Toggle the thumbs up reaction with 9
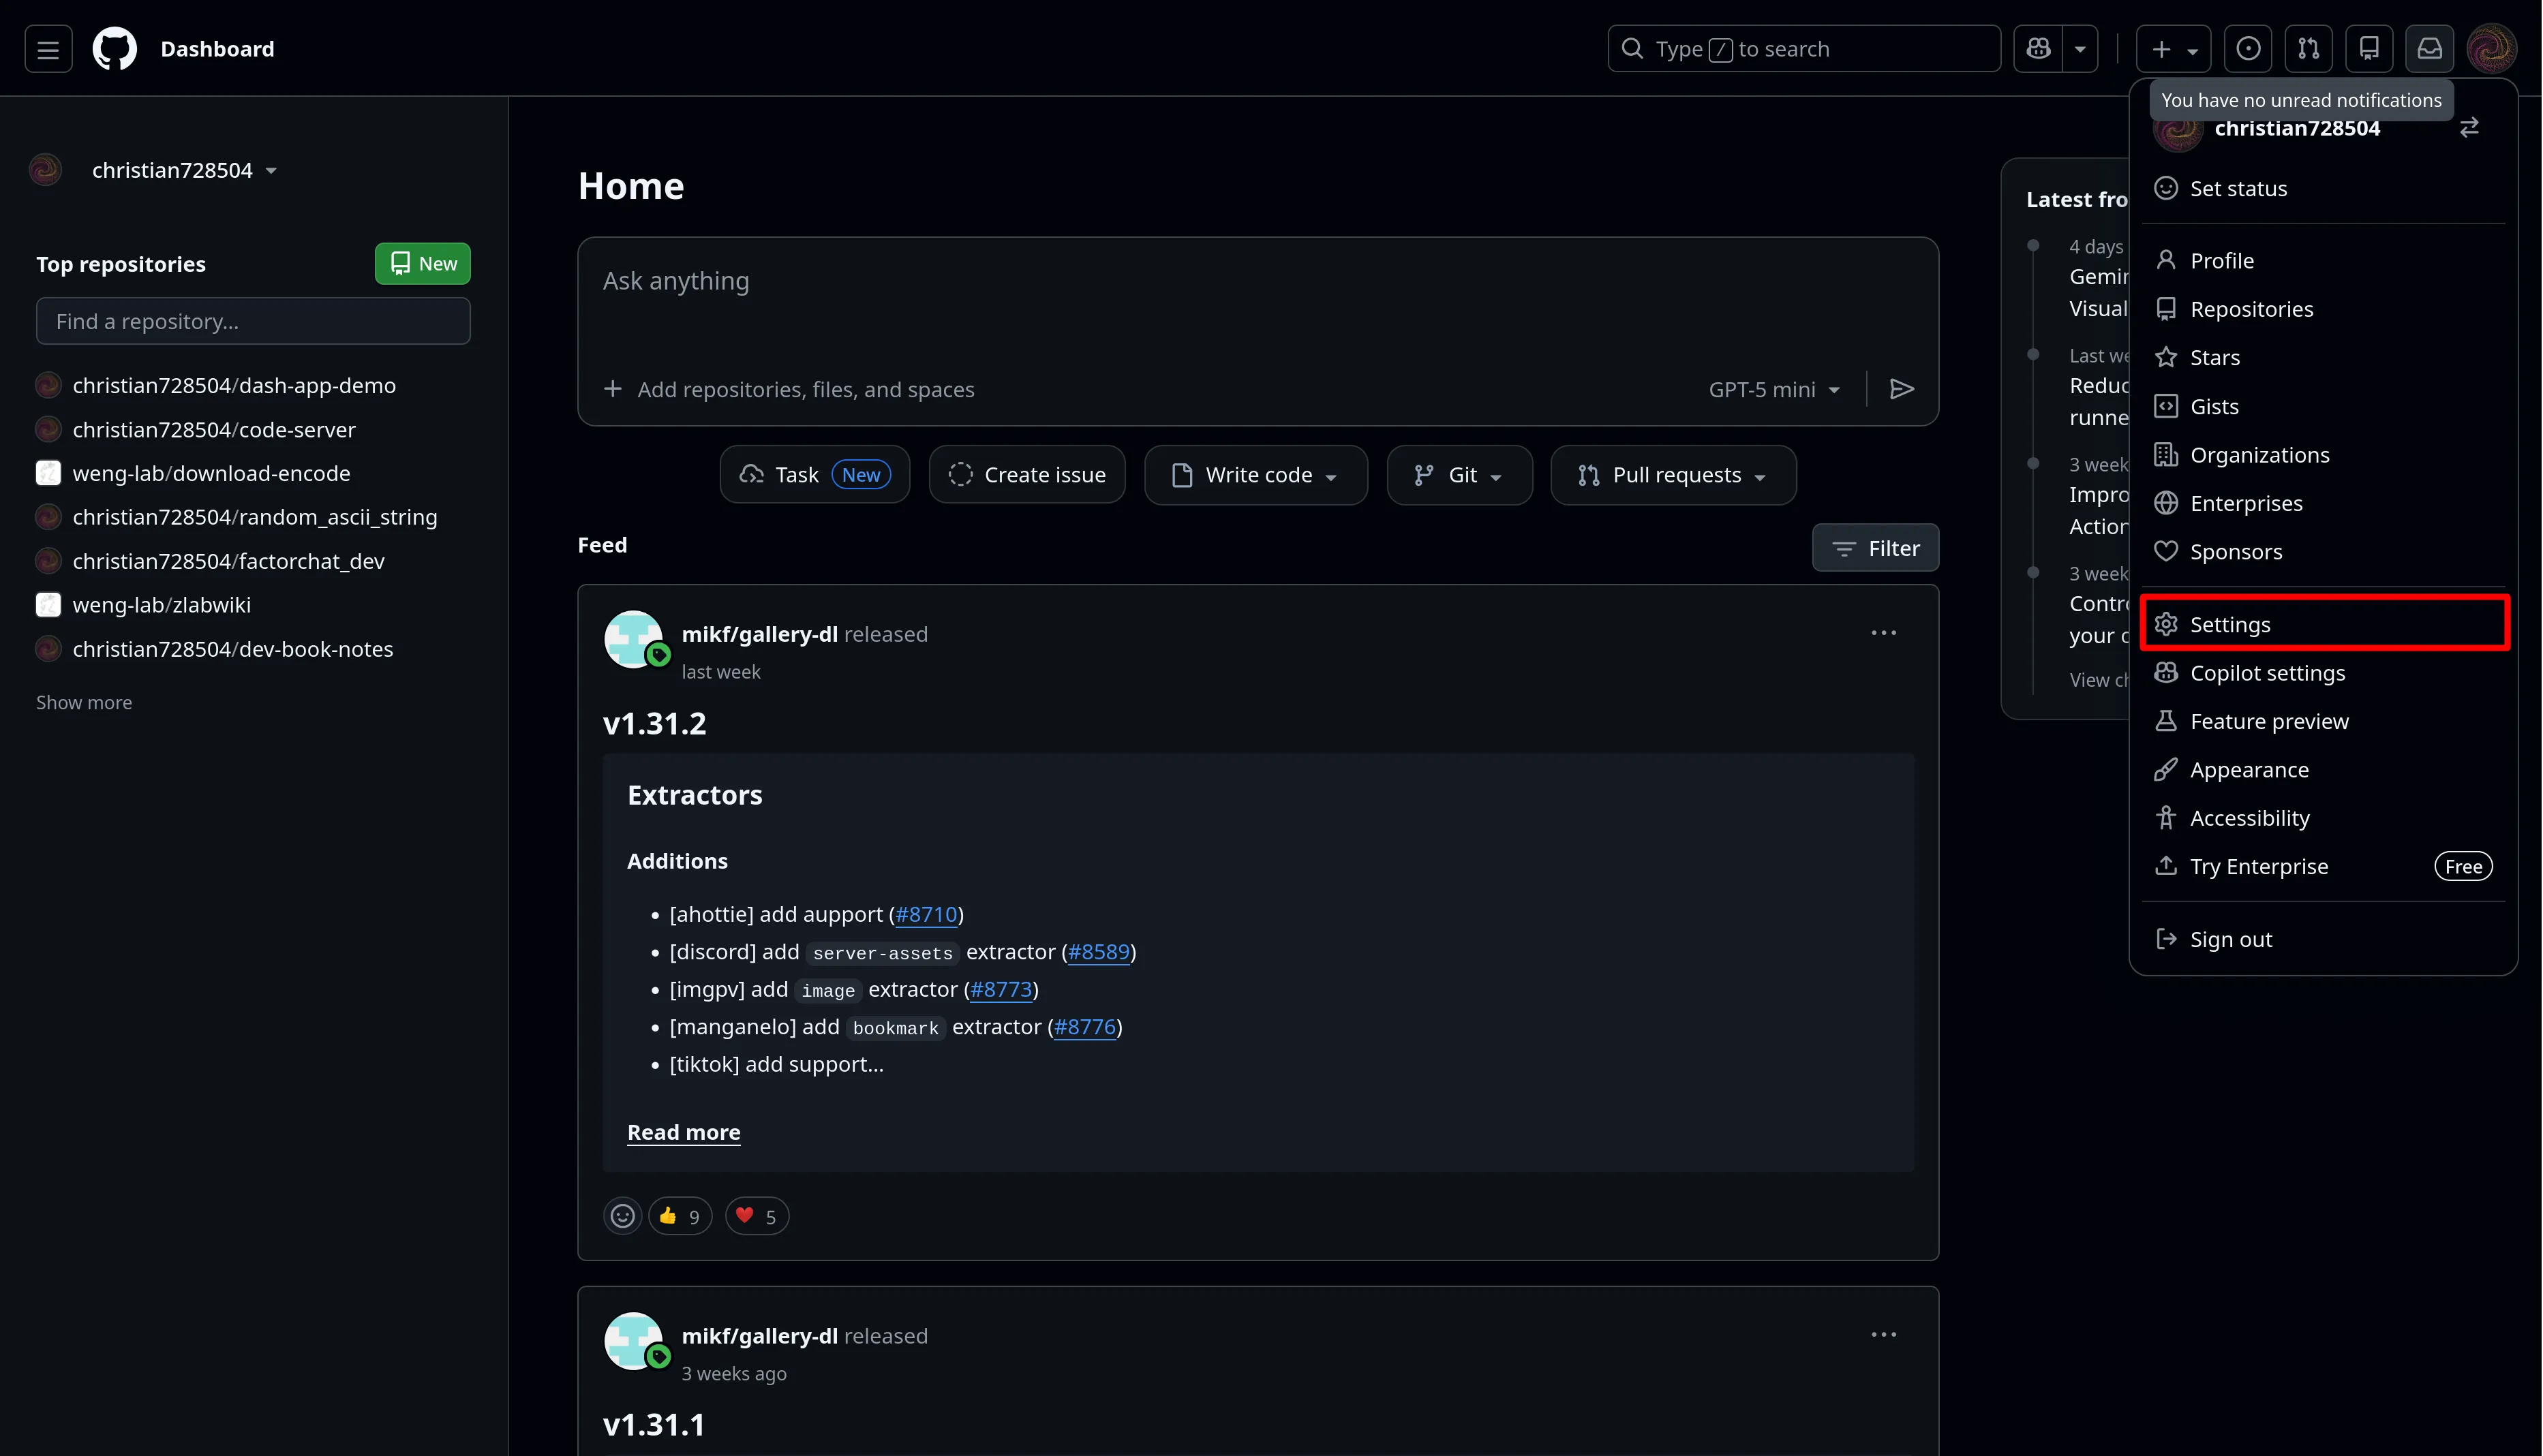Viewport: 2543px width, 1456px height. pos(680,1216)
